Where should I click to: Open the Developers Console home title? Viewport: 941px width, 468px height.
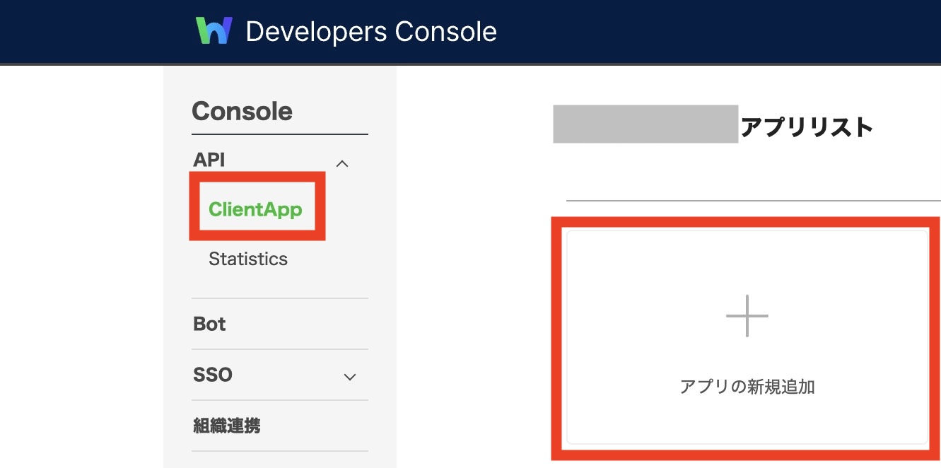coord(371,32)
